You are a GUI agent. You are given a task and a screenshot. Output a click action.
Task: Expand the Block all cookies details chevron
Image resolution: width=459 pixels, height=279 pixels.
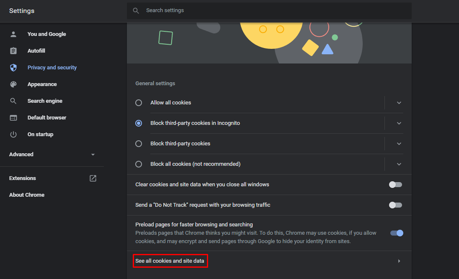click(x=399, y=164)
